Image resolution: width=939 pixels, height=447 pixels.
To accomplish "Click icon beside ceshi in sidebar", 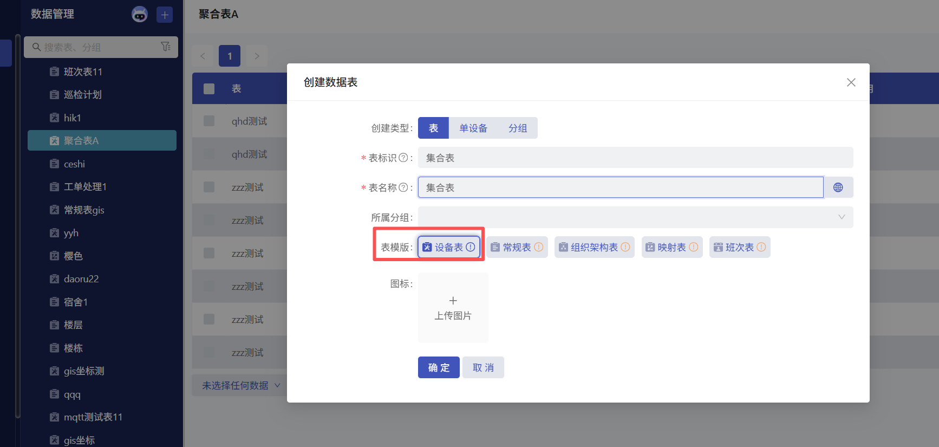I will (x=54, y=164).
